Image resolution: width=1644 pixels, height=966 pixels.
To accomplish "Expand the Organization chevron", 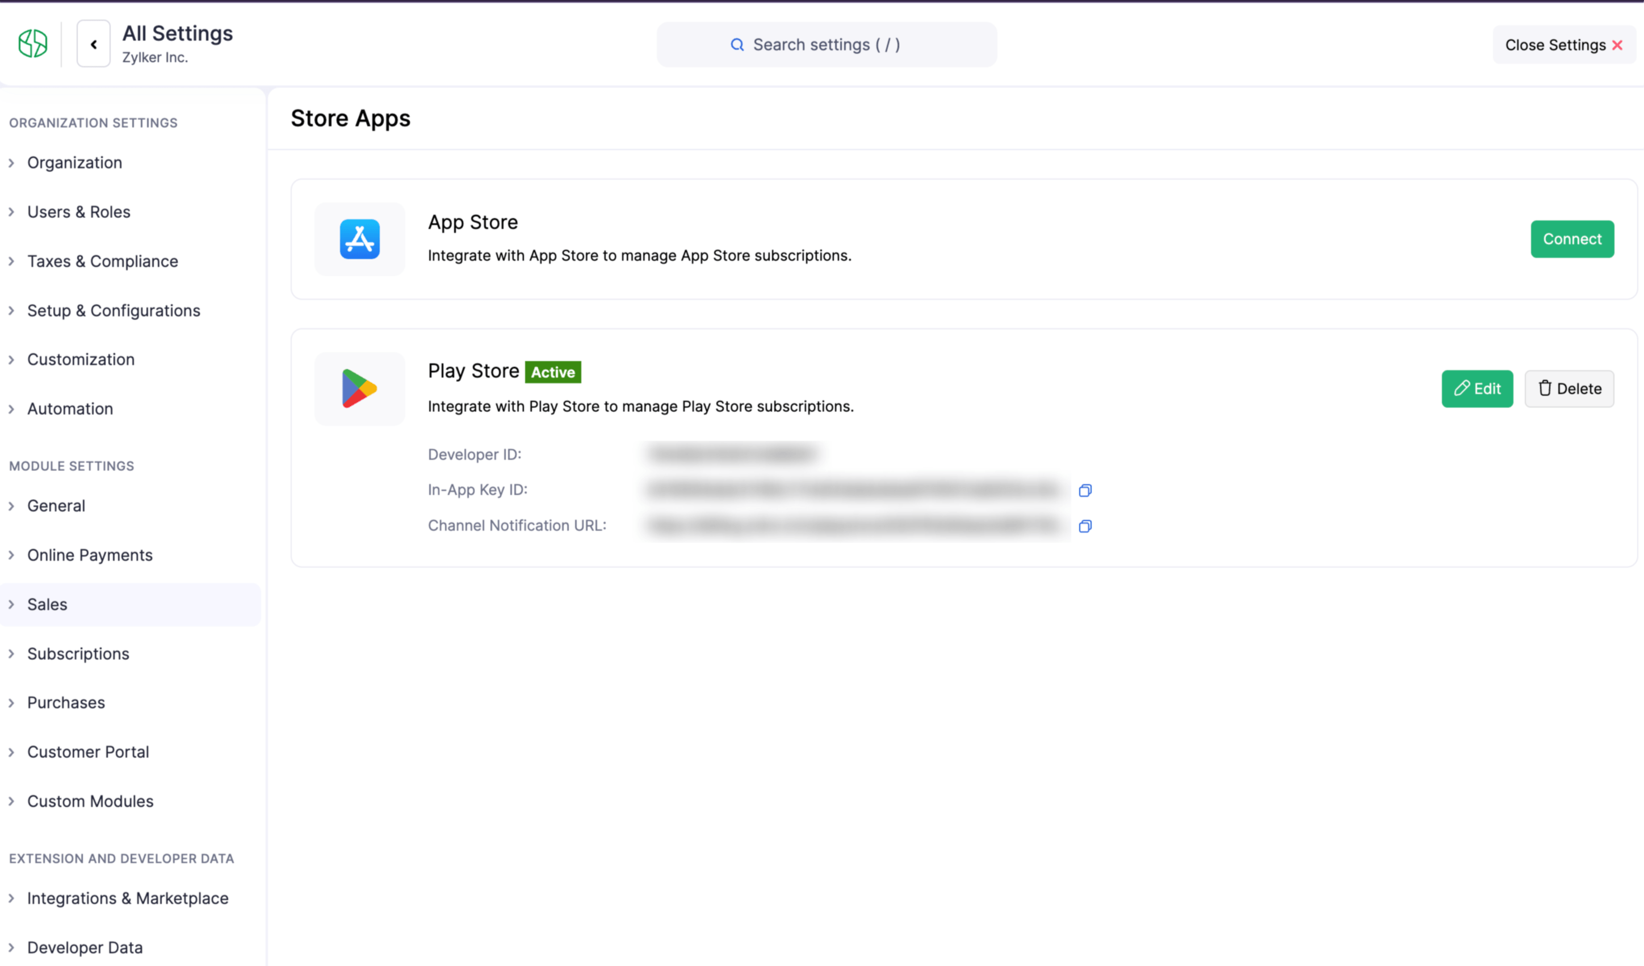I will 11,163.
